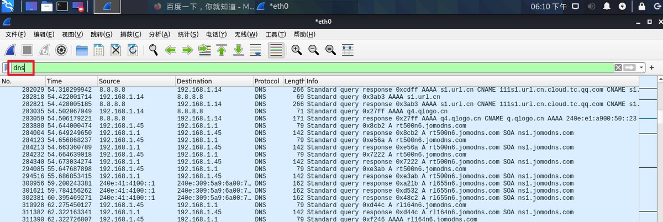Screen dimensions: 663x222
Task: Start capturing packets with shark fin icon
Action: click(x=10, y=50)
